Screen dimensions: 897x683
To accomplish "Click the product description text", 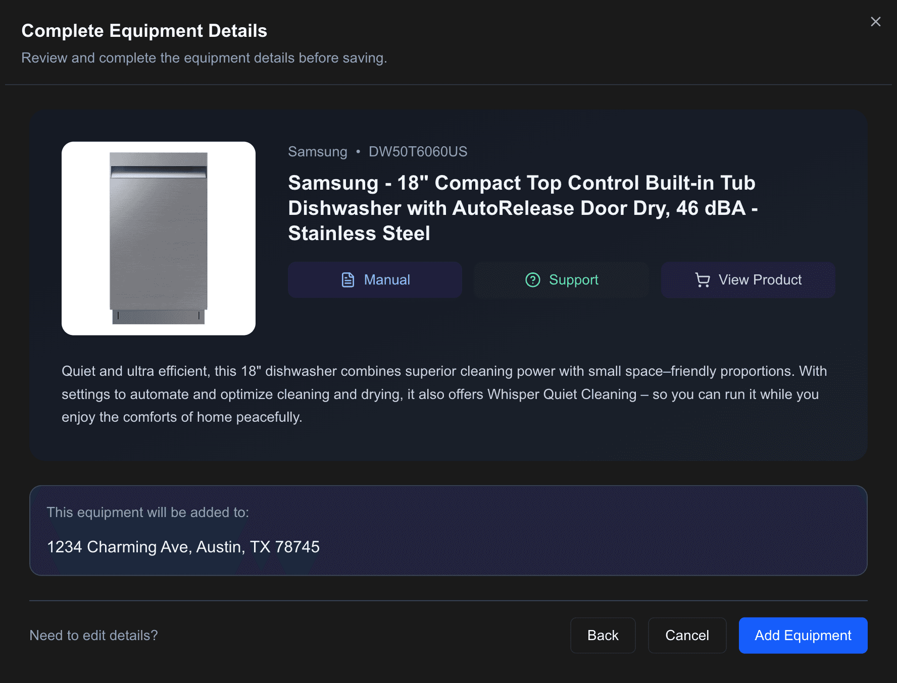I will 444,394.
